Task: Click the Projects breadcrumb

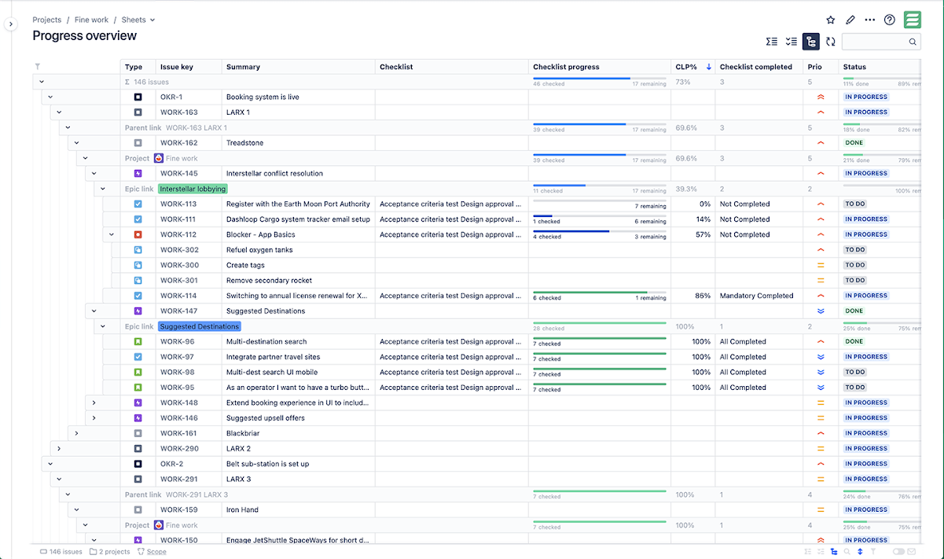Action: 47,20
